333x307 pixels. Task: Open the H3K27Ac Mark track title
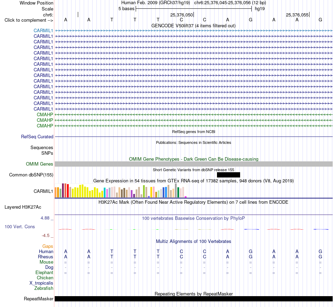[x=193, y=202]
